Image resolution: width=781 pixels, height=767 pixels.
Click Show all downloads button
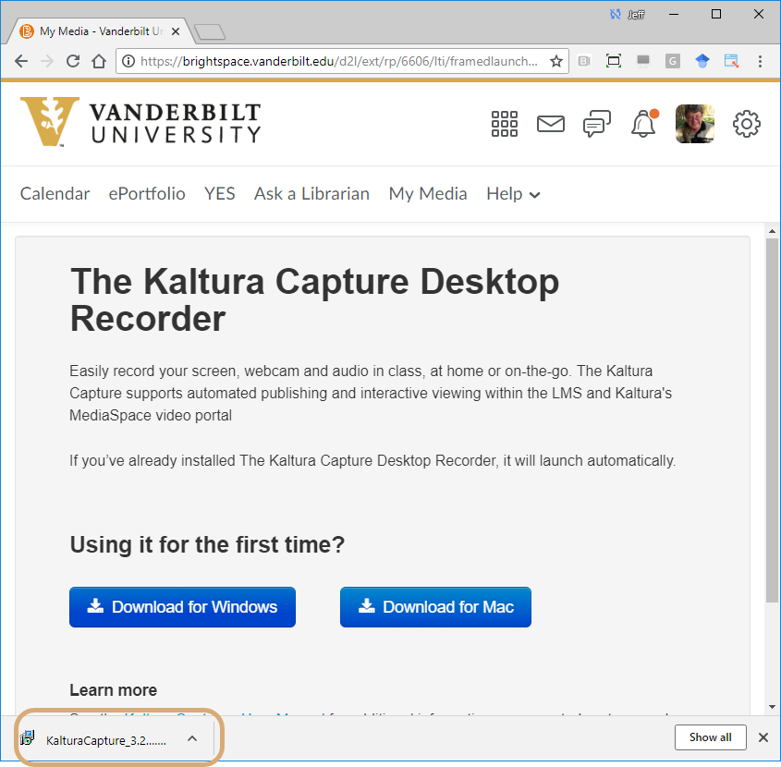710,737
